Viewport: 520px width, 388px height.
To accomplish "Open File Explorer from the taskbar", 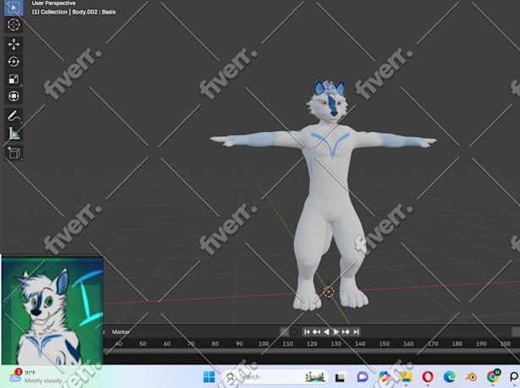I will 406,377.
